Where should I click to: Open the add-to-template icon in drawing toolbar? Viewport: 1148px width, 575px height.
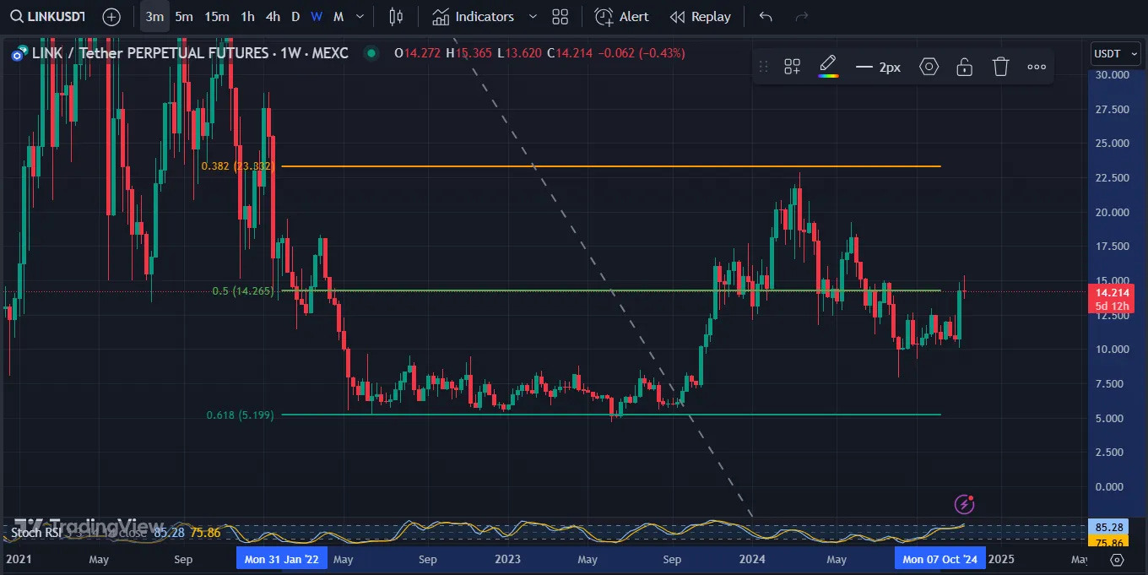point(792,66)
